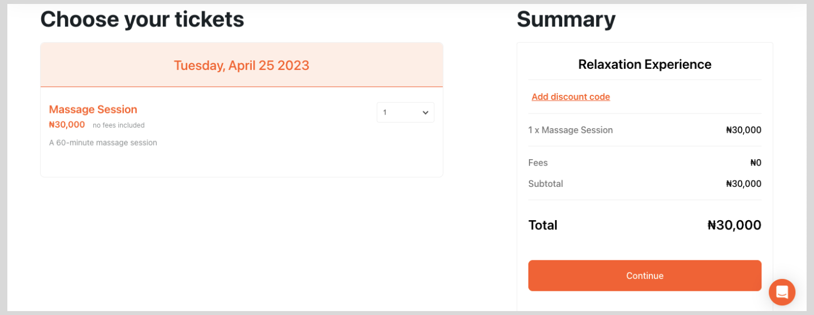814x315 pixels.
Task: Open the Add discount code link
Action: [x=571, y=97]
